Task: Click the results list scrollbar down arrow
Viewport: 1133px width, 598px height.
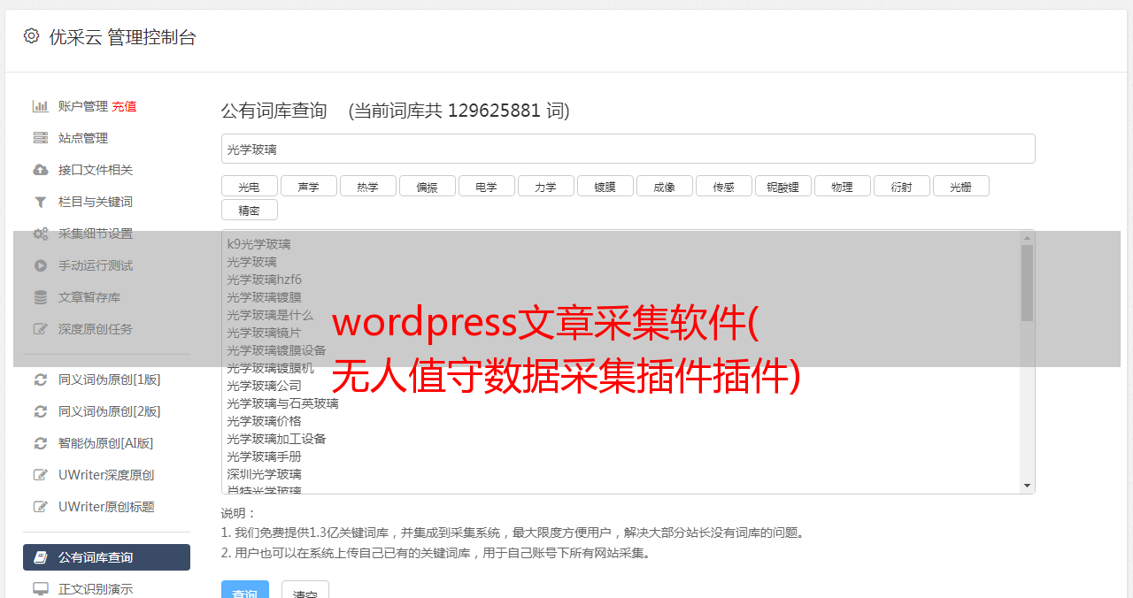Action: coord(1027,486)
